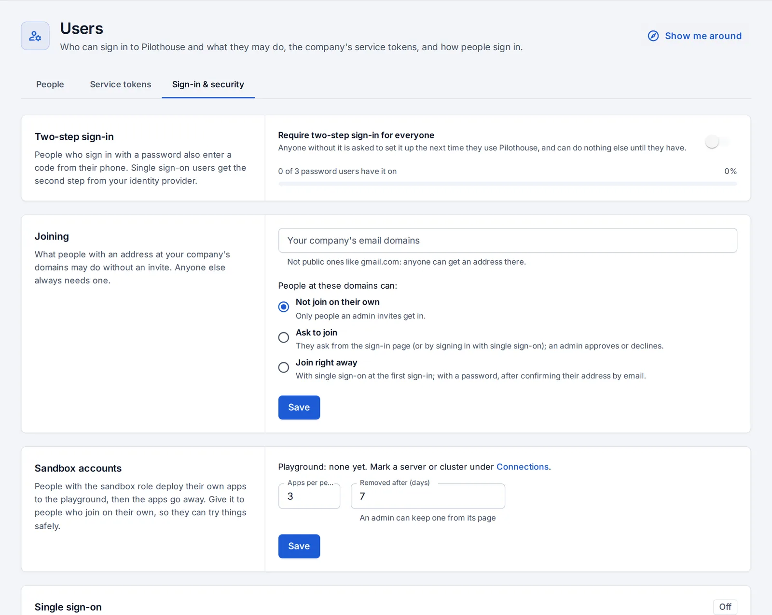The height and width of the screenshot is (615, 772).
Task: Click the Single sign-on Off badge
Action: coord(725,607)
